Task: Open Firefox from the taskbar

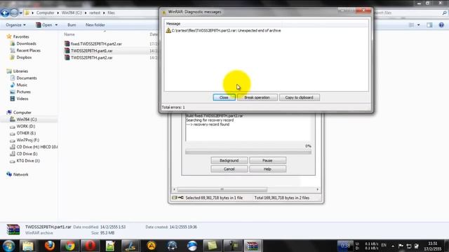Action: pos(49,246)
